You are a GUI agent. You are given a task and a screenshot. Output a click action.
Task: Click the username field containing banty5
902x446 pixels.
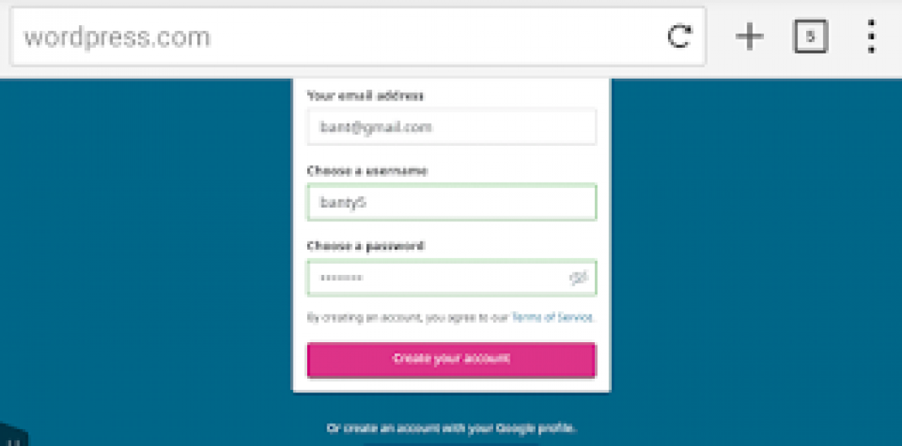tap(451, 203)
